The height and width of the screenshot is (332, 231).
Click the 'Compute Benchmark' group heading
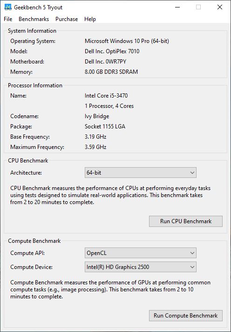34,241
